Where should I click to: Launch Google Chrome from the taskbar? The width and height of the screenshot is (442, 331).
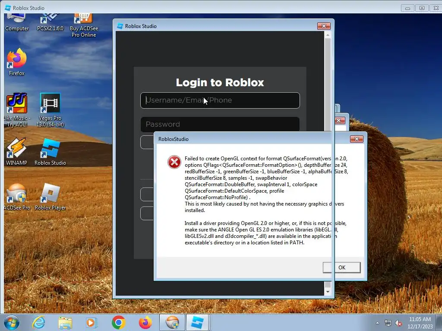(118, 322)
